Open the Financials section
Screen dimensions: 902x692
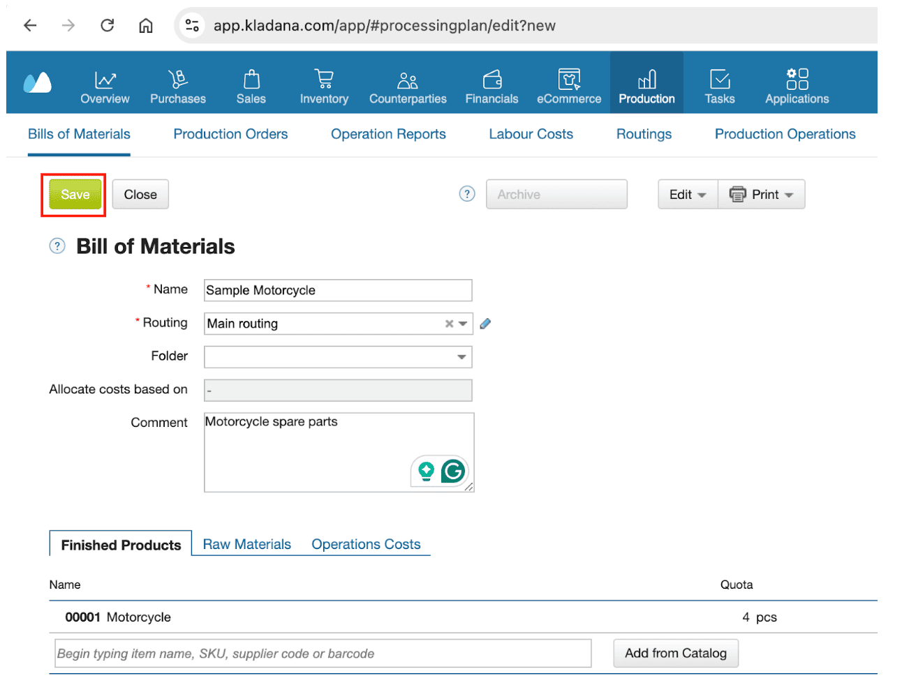point(492,87)
